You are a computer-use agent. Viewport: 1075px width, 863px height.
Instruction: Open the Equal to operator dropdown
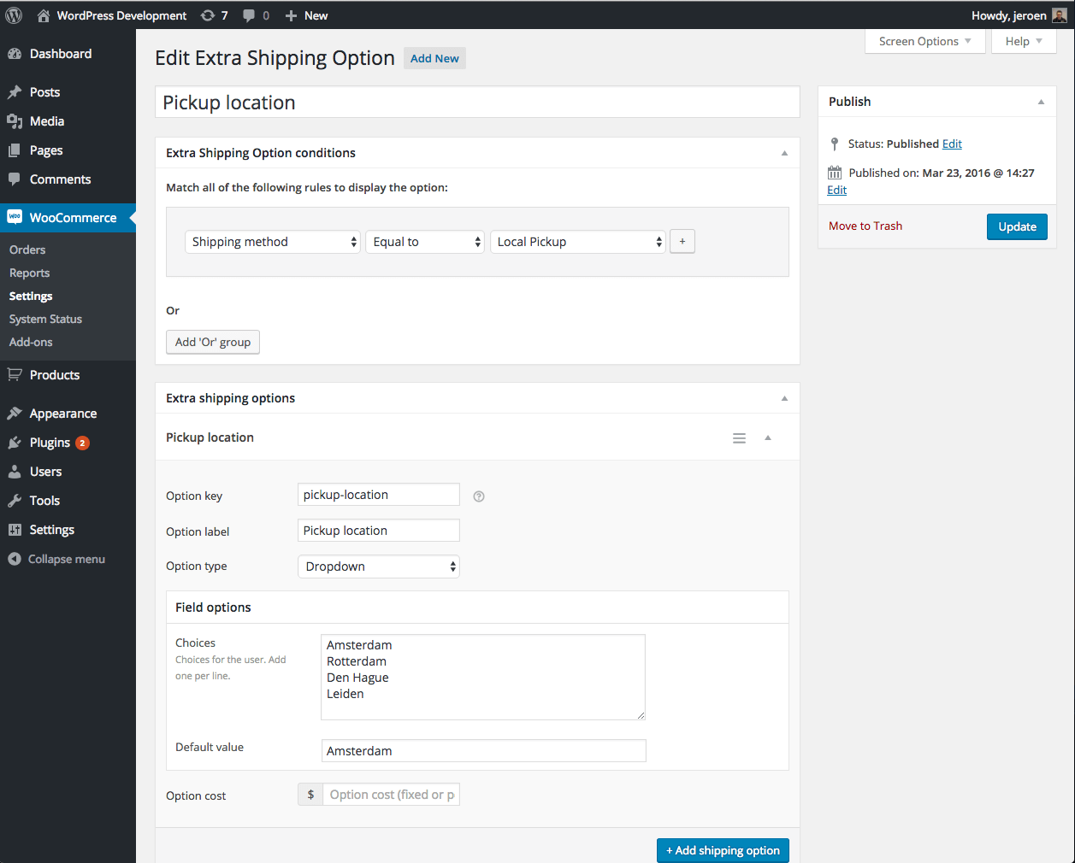(425, 242)
